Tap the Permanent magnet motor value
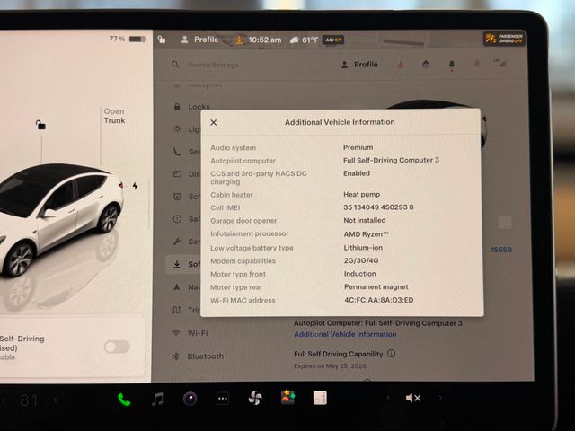 376,287
